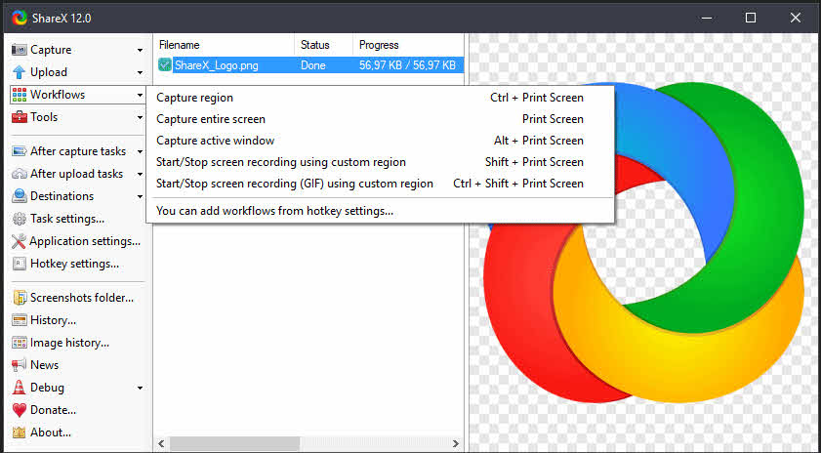Image resolution: width=821 pixels, height=453 pixels.
Task: Choose Capture entire screen workflow
Action: (x=380, y=119)
